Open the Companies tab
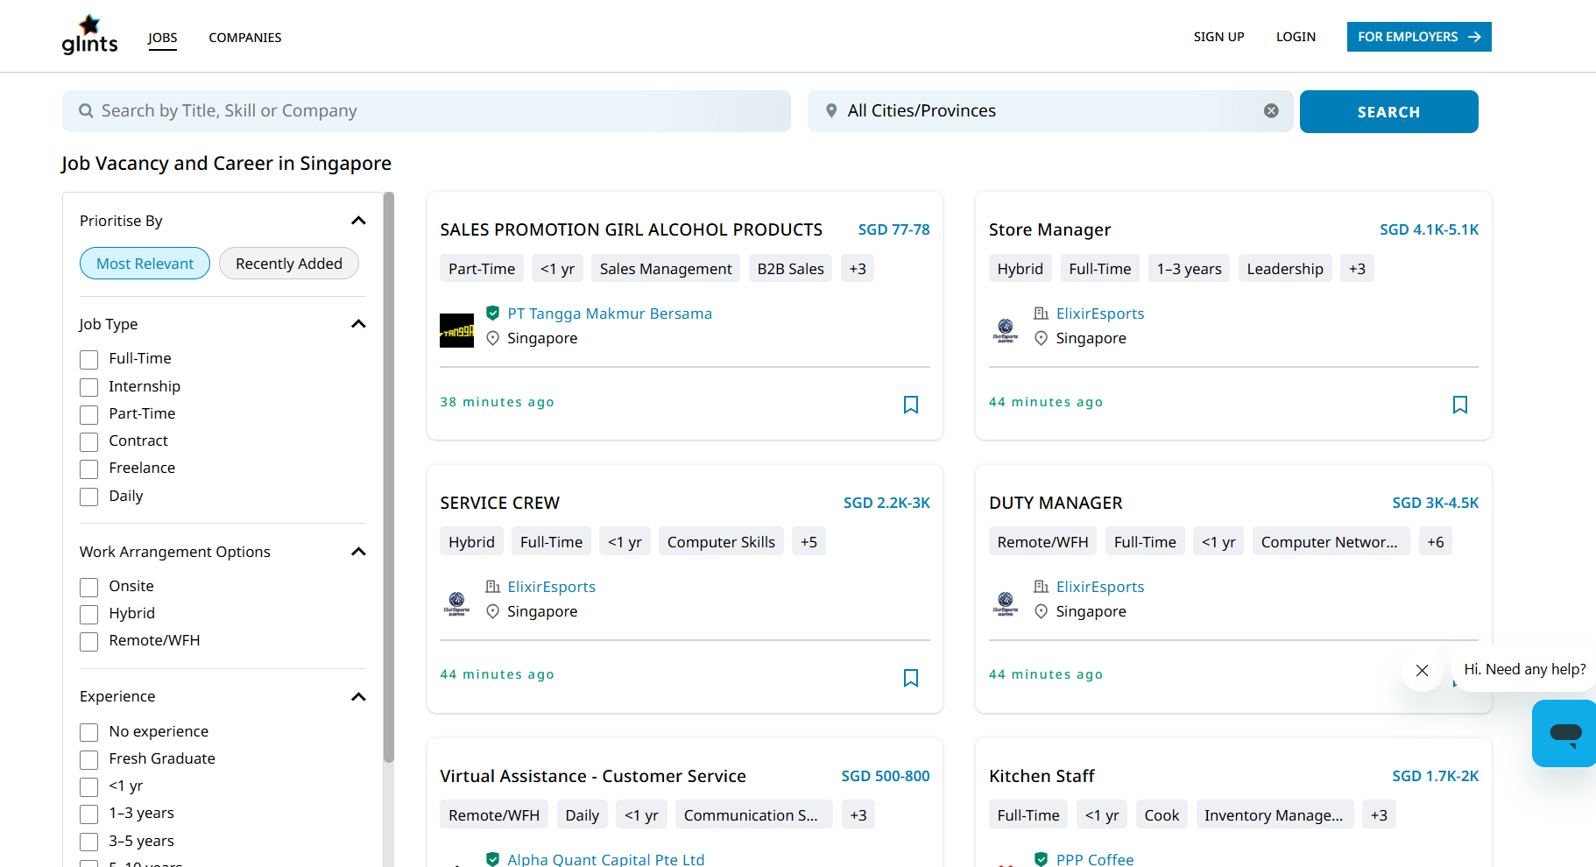The height and width of the screenshot is (867, 1596). [245, 38]
